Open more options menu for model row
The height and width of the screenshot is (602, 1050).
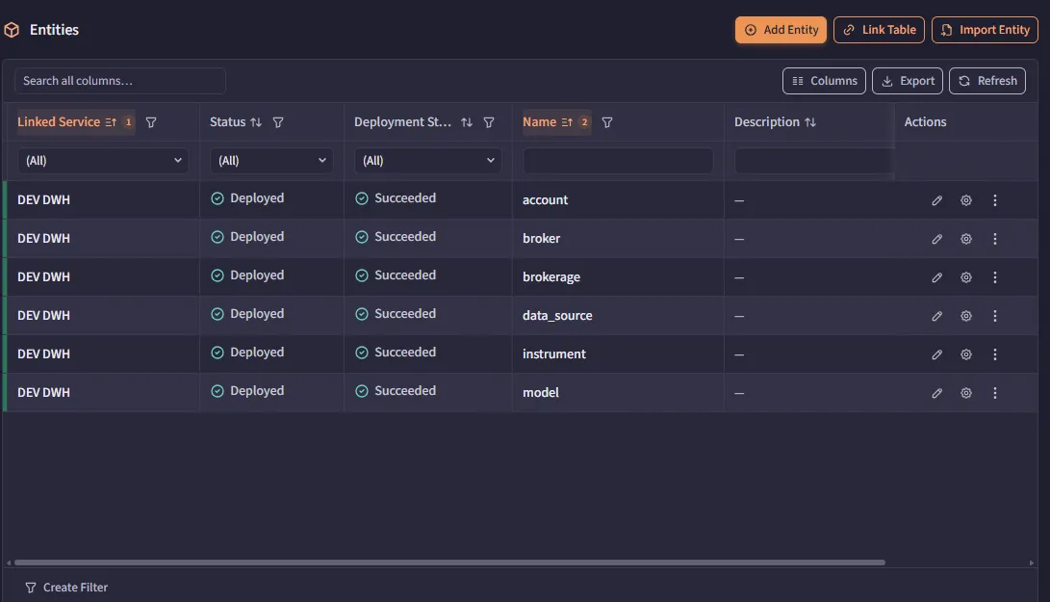click(994, 393)
